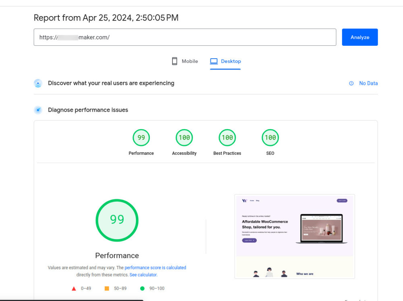Click the Accessibility label
Image resolution: width=403 pixels, height=301 pixels.
184,154
